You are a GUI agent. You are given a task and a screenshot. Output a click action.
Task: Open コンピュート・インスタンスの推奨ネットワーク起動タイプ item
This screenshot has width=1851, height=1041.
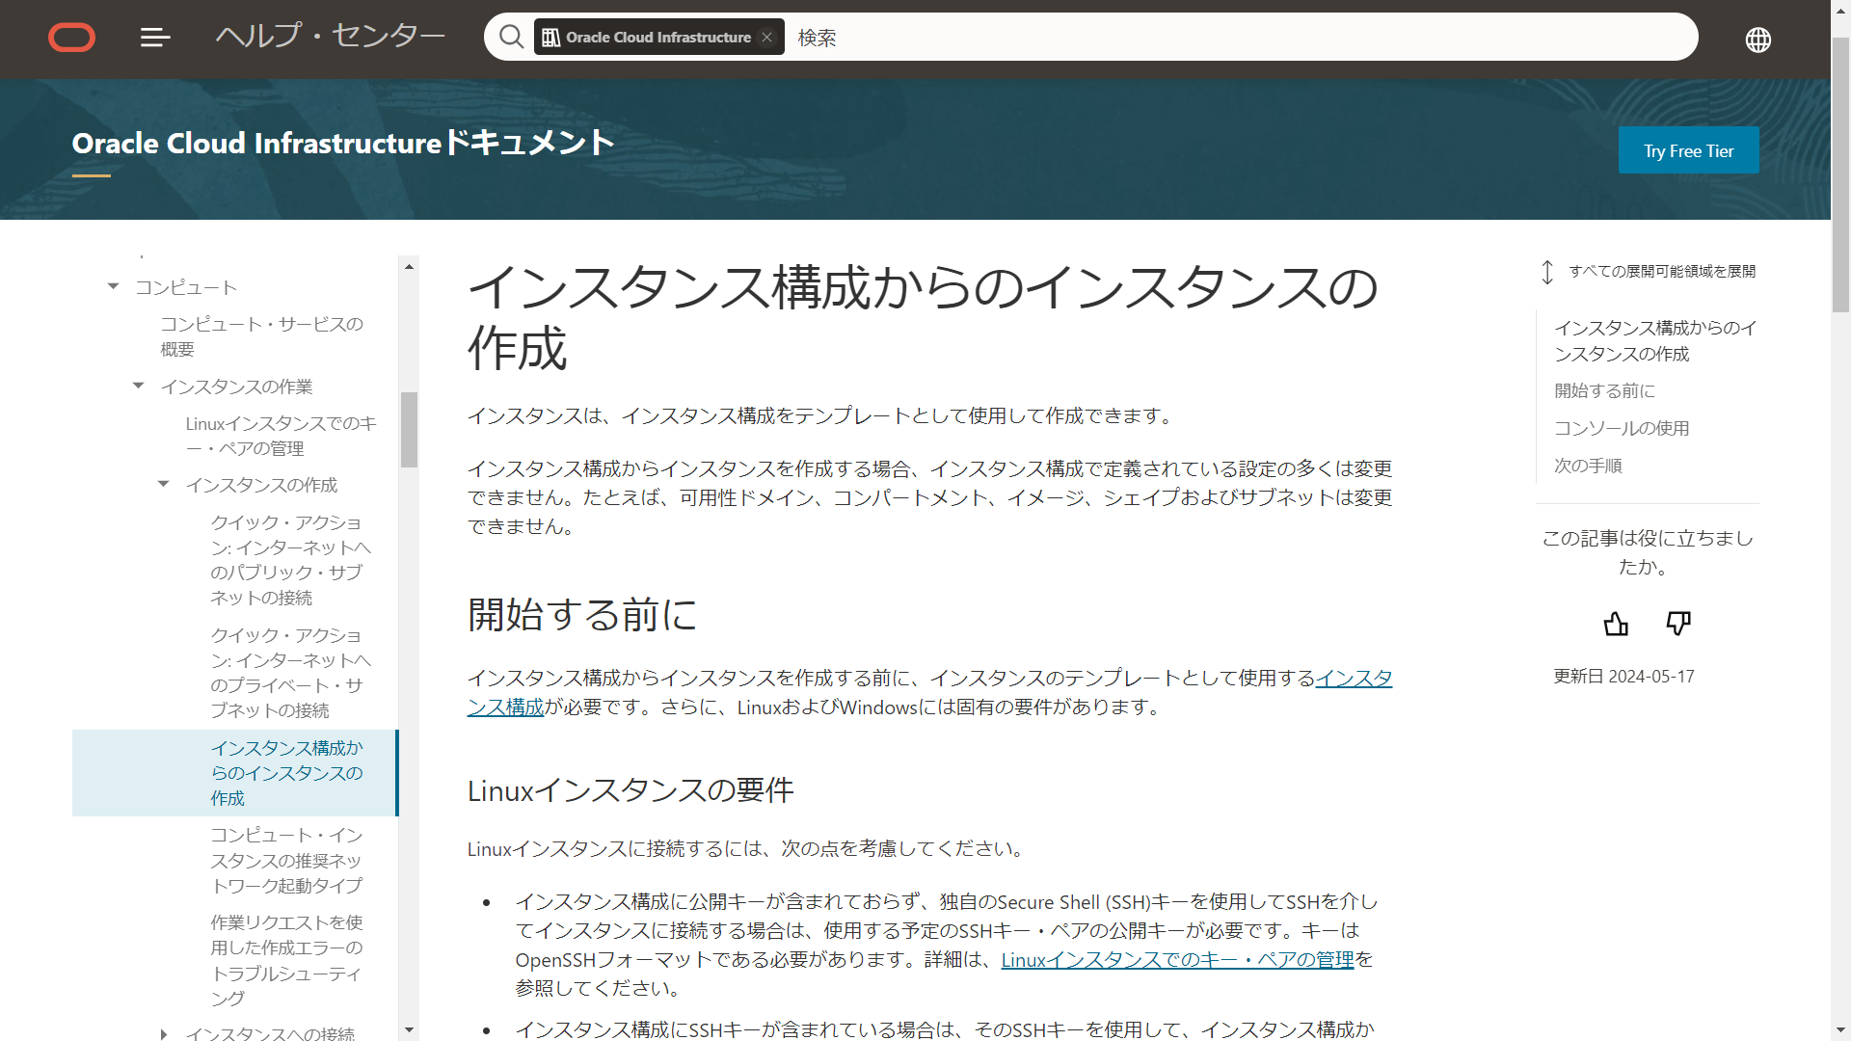coord(287,860)
